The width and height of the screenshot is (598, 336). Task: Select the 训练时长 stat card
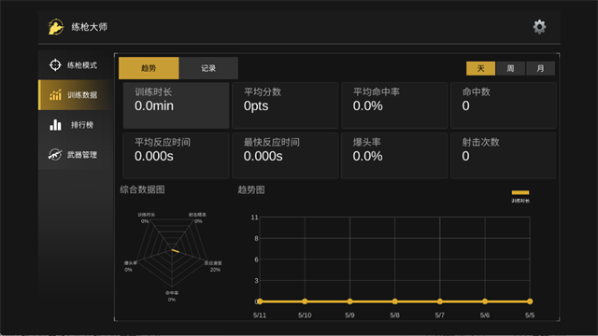tap(176, 105)
